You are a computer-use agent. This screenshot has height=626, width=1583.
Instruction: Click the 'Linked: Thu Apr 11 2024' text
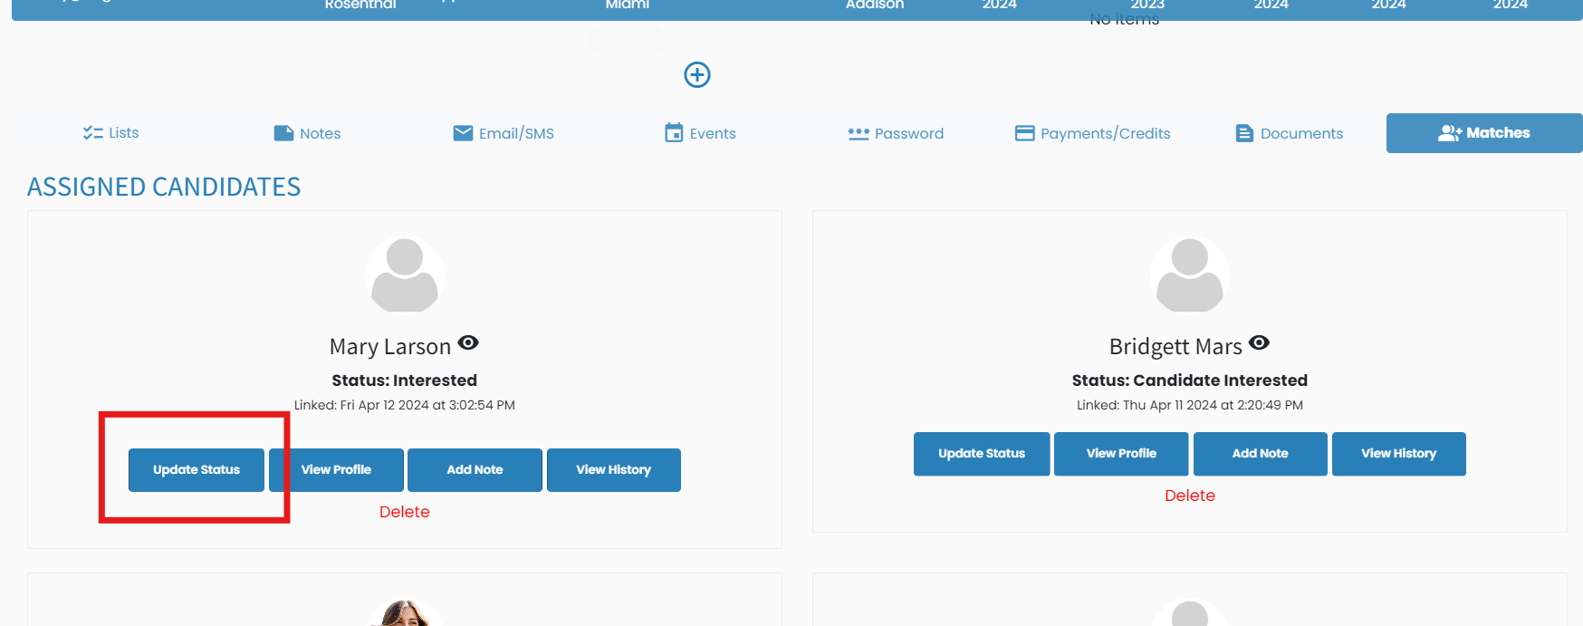pos(1190,405)
